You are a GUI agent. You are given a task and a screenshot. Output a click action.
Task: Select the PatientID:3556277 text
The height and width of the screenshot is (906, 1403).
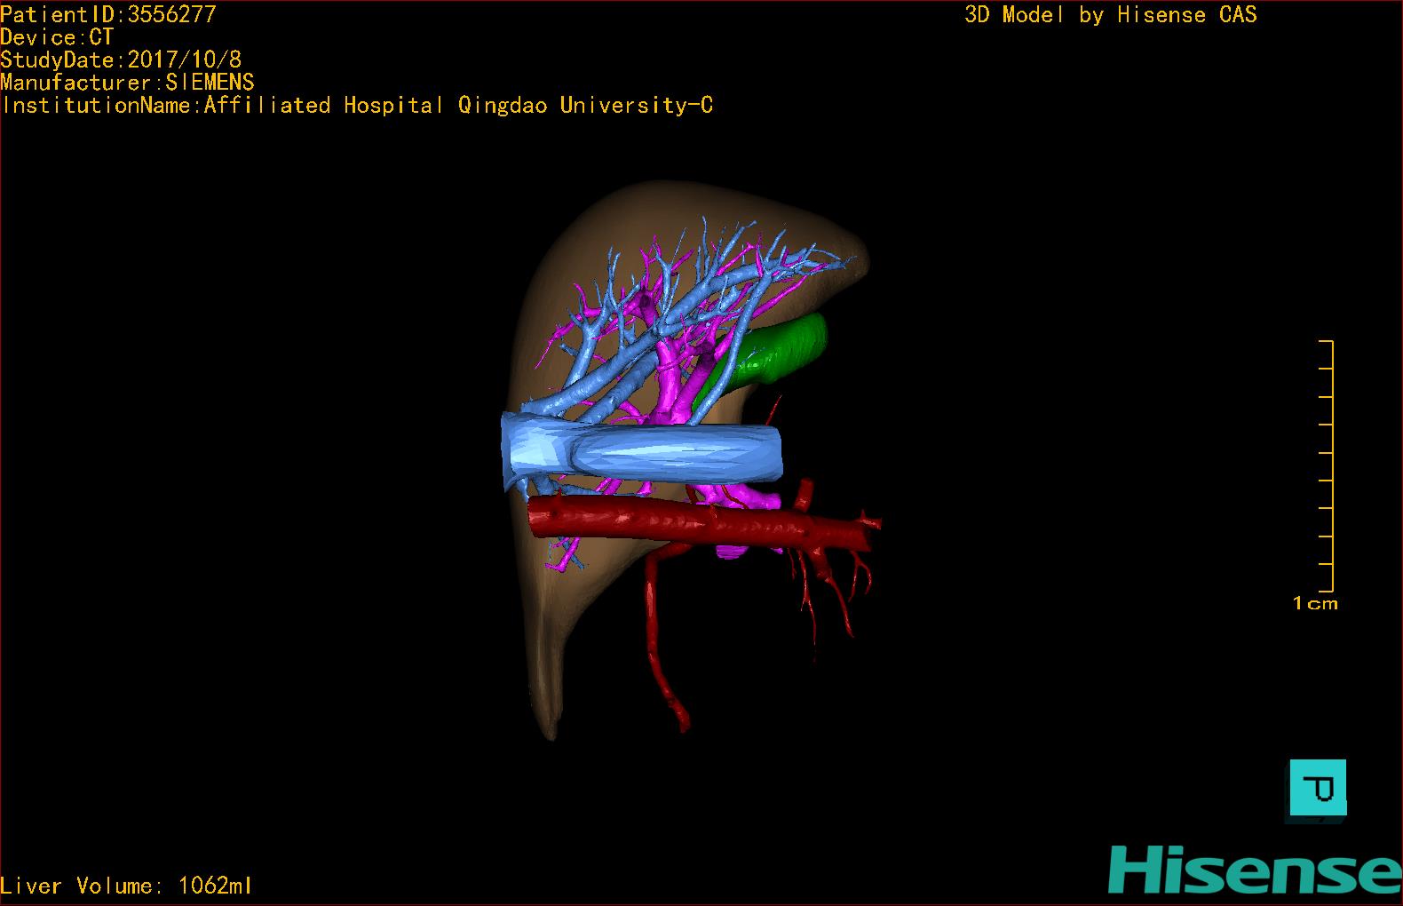coord(108,14)
